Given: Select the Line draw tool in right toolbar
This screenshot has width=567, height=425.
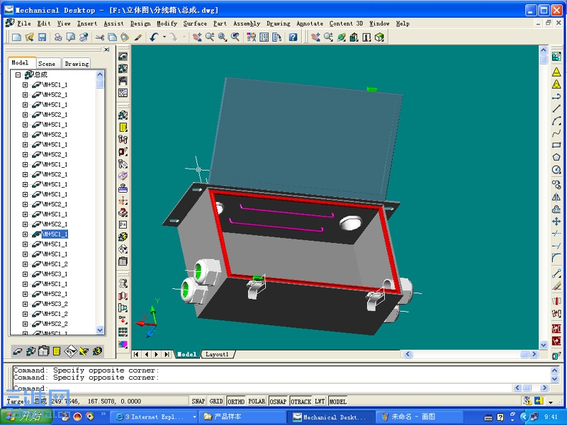Looking at the screenshot, I should click(556, 108).
